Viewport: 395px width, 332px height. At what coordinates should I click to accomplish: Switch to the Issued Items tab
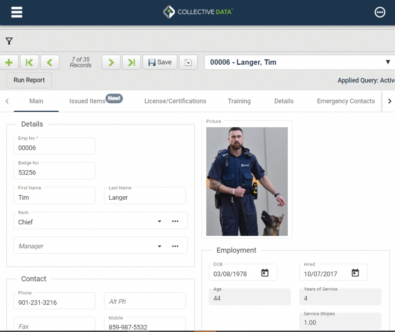pos(87,101)
